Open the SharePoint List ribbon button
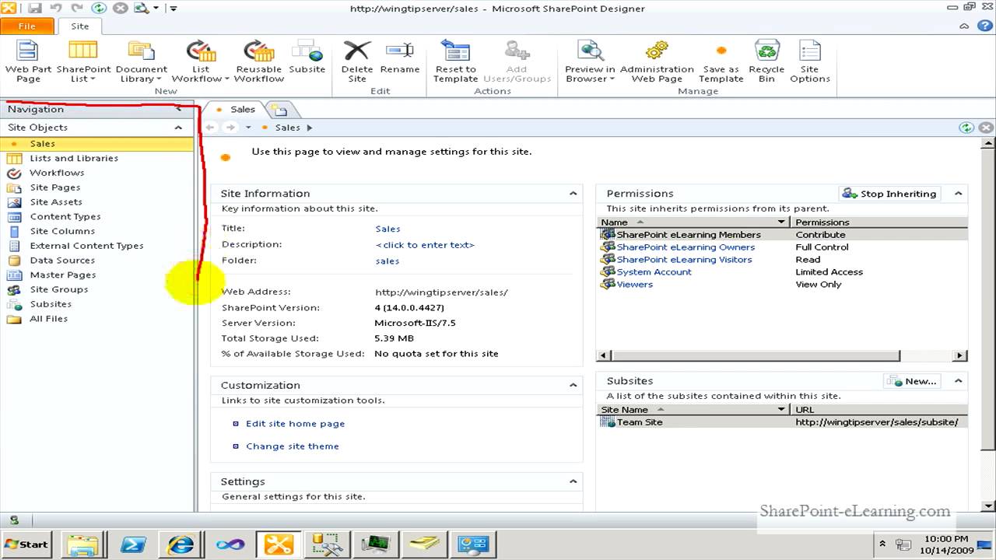 pyautogui.click(x=83, y=61)
